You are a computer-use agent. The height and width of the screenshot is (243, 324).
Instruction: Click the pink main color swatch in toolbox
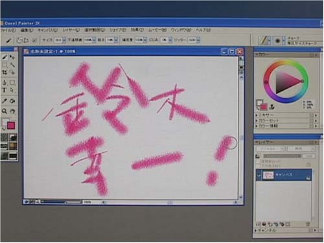click(x=11, y=126)
